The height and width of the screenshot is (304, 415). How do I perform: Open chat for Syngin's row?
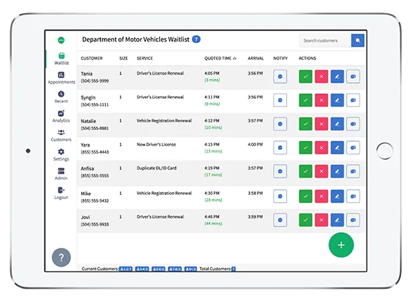[x=353, y=100]
